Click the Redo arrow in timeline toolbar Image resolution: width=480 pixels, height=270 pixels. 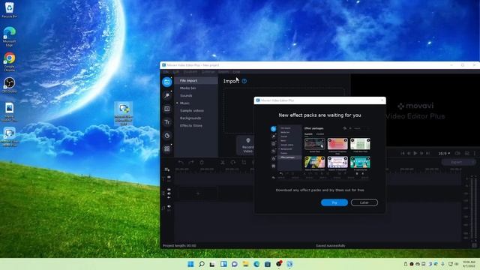(x=191, y=162)
